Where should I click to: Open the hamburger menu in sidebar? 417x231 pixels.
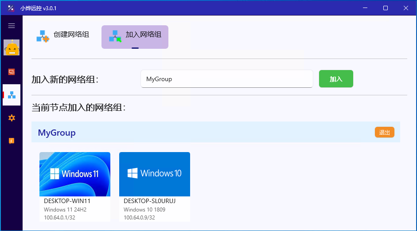click(x=12, y=26)
